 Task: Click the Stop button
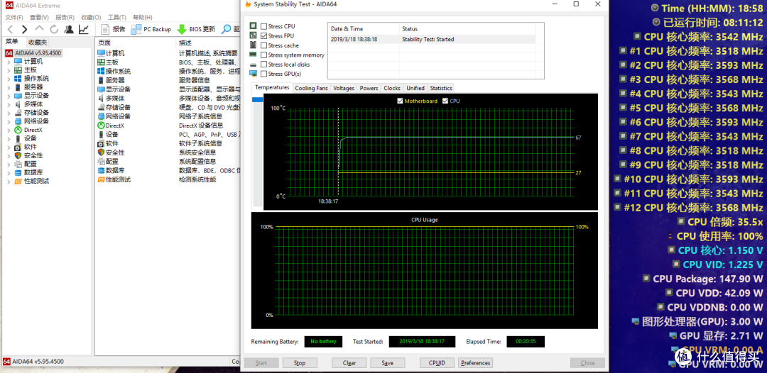coord(300,363)
